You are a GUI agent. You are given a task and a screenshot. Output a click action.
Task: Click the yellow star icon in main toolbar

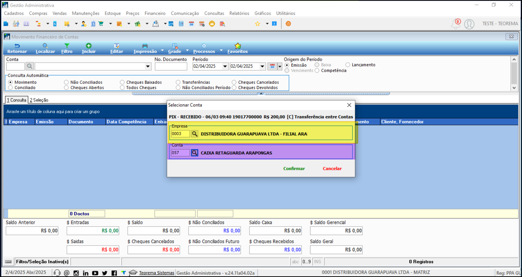pyautogui.click(x=258, y=24)
